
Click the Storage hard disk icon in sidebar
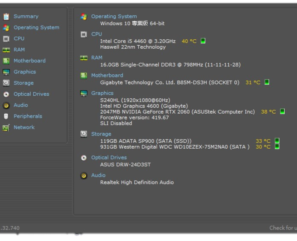pos(6,83)
